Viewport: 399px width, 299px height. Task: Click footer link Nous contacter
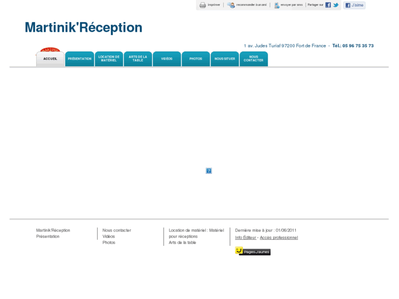tap(116, 230)
